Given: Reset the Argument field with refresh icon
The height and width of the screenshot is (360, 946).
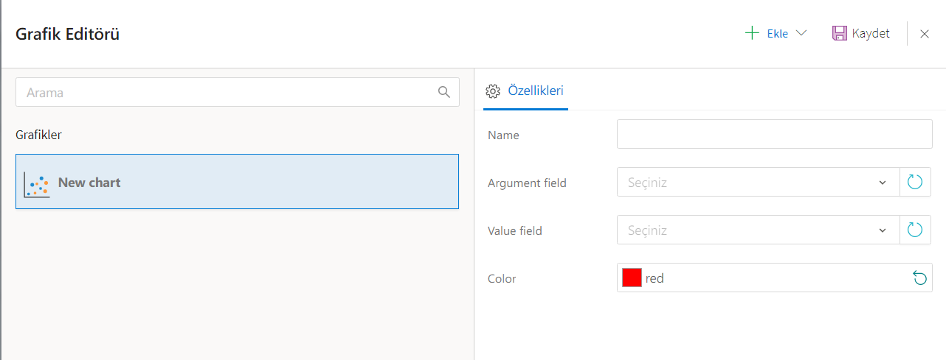Looking at the screenshot, I should [915, 182].
